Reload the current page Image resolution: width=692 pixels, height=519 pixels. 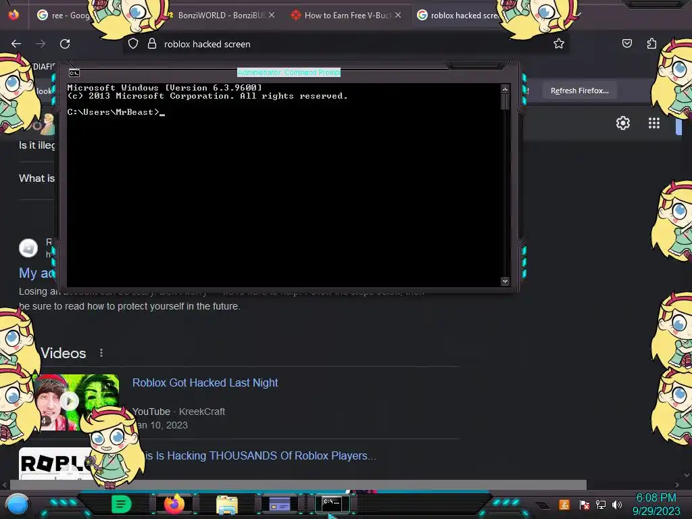coord(65,44)
